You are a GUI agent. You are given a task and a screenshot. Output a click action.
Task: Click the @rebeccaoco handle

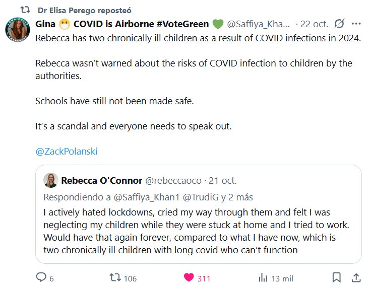(173, 180)
